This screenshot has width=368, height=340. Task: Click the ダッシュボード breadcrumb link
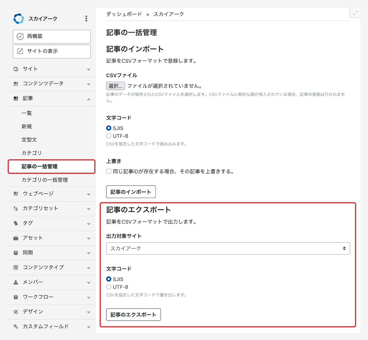coord(124,14)
